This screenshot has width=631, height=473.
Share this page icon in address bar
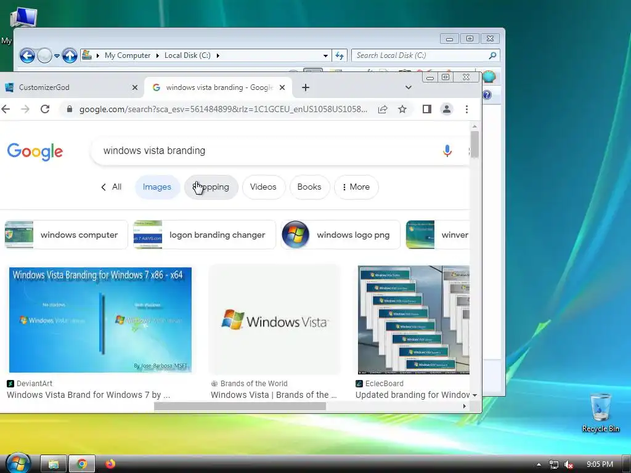point(383,109)
